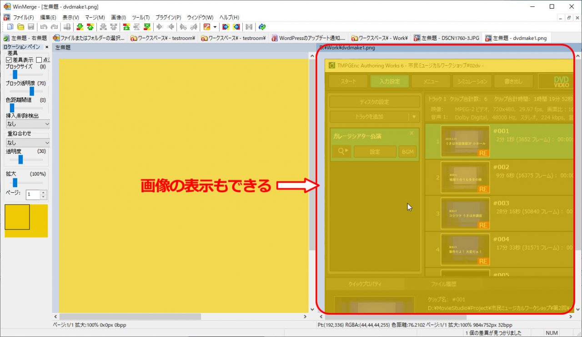Click the Copy all to right icon

(226, 27)
